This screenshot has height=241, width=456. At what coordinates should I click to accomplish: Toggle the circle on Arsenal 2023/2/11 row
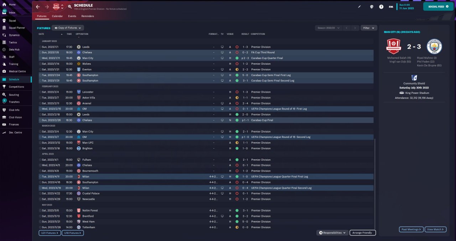[40, 103]
